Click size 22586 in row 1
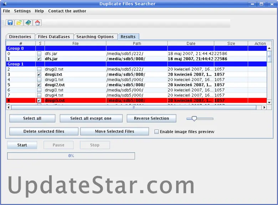 (x=221, y=59)
